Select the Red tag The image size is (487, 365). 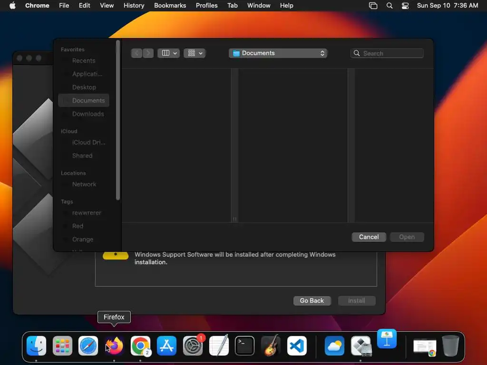pyautogui.click(x=84, y=226)
